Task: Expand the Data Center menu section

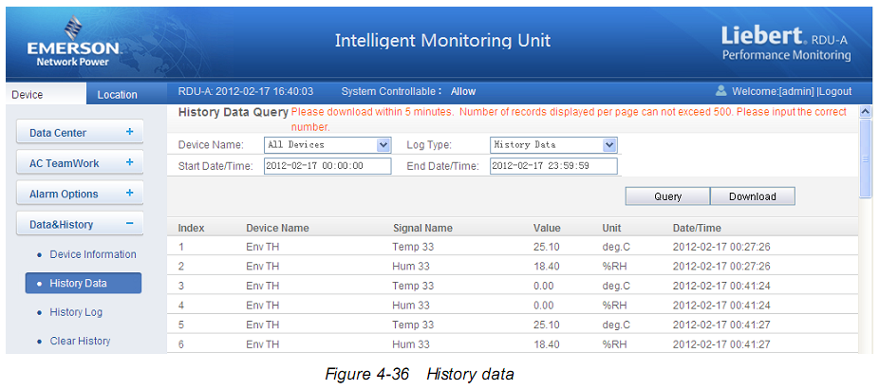Action: [129, 133]
